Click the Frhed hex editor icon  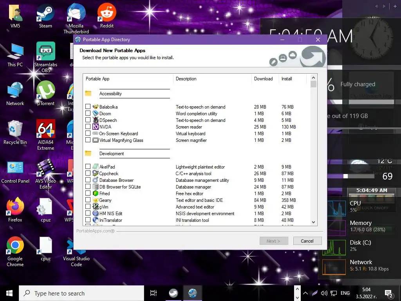point(96,193)
